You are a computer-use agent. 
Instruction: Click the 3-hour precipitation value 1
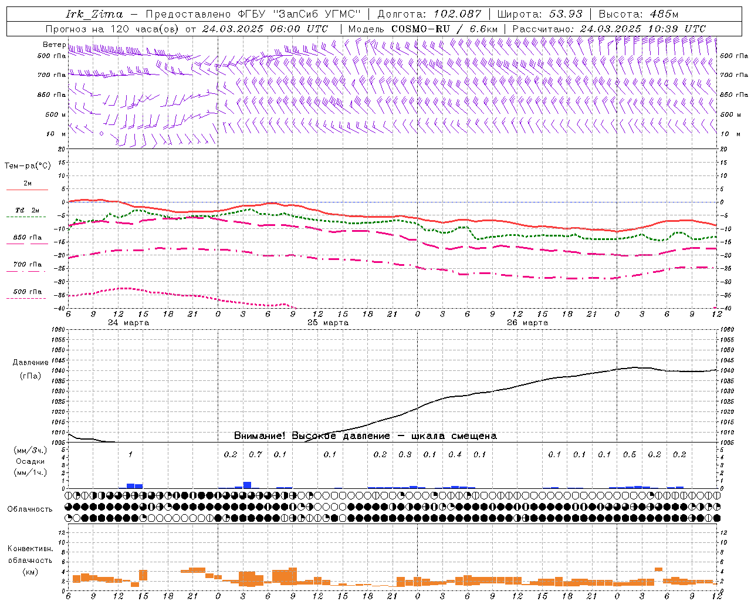130,455
